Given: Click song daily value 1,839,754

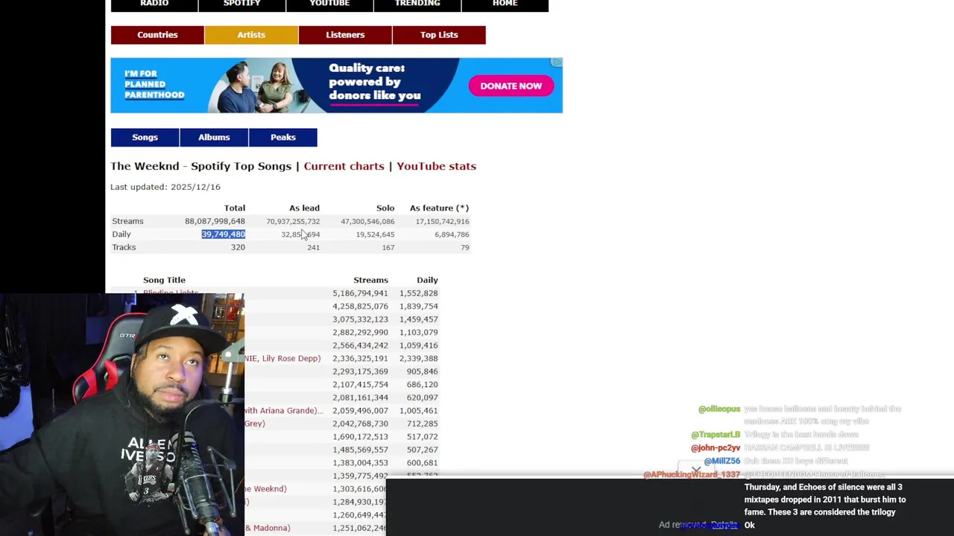Looking at the screenshot, I should pos(418,306).
